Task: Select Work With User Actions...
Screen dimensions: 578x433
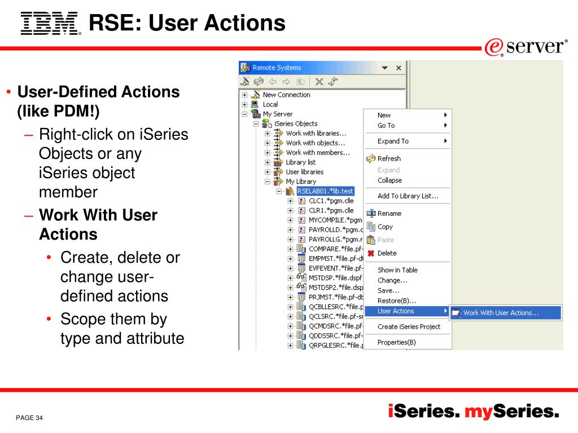Action: [x=506, y=313]
